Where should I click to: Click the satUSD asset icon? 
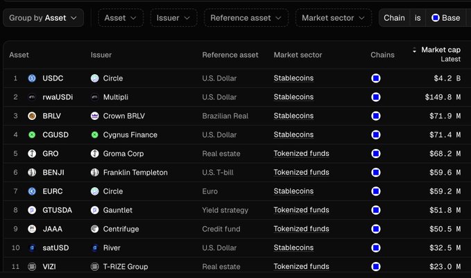click(x=32, y=247)
